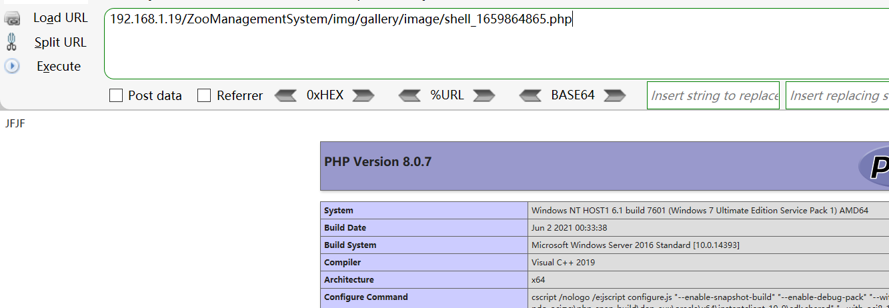
Task: Enable the Post data checkbox
Action: (116, 95)
